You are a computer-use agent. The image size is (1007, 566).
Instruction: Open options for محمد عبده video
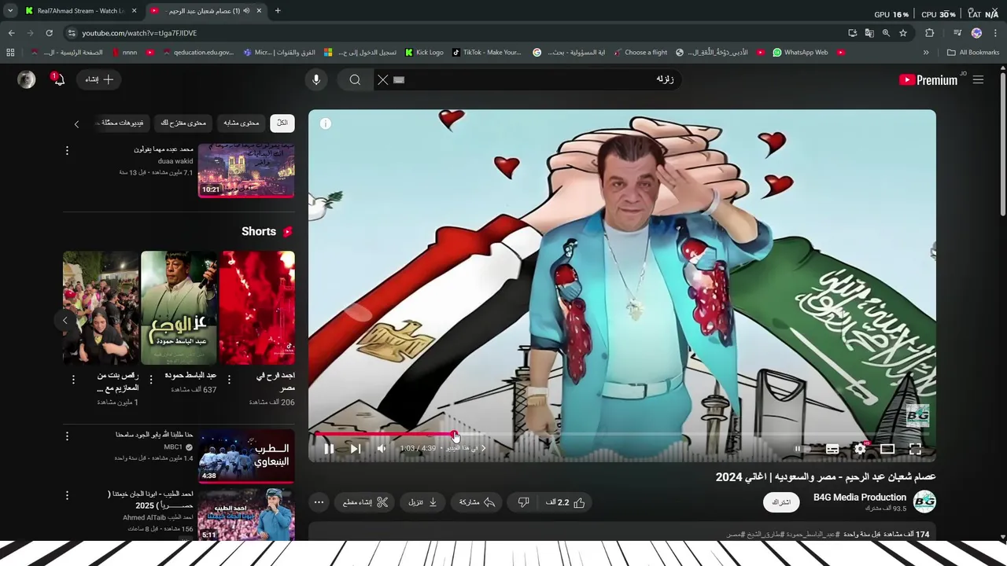click(67, 150)
